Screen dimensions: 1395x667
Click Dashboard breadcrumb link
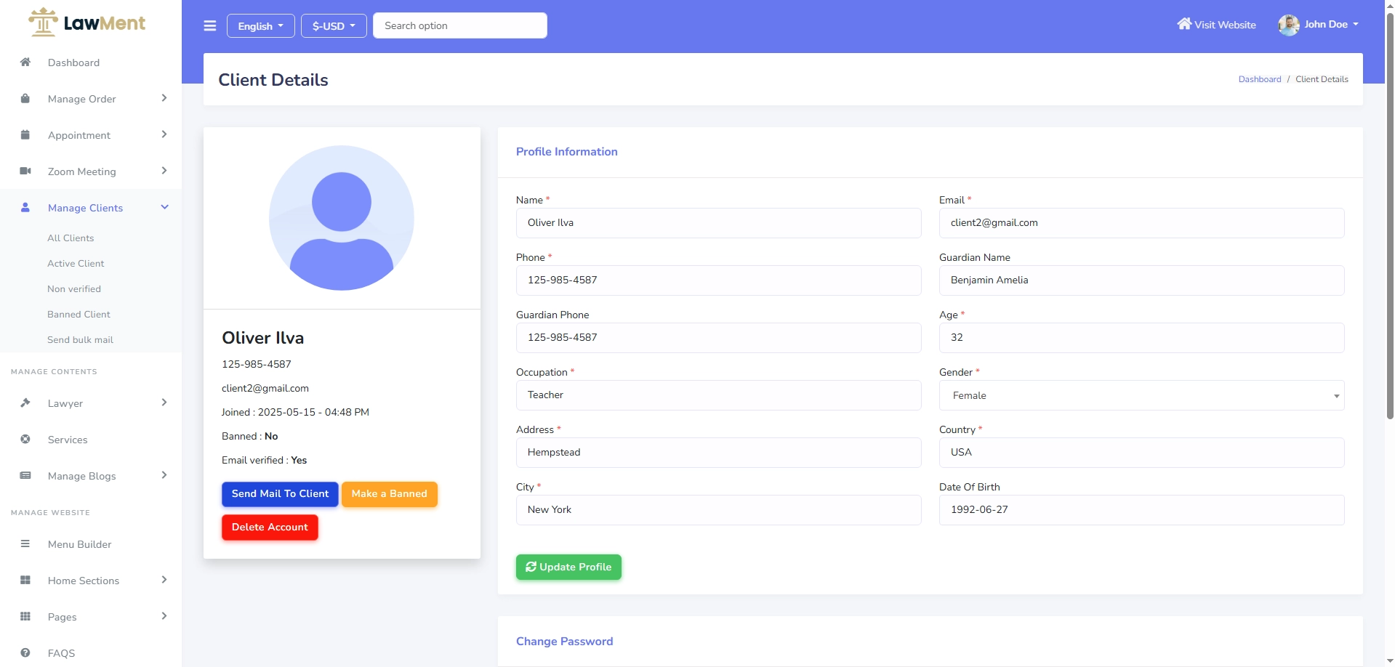pos(1260,79)
